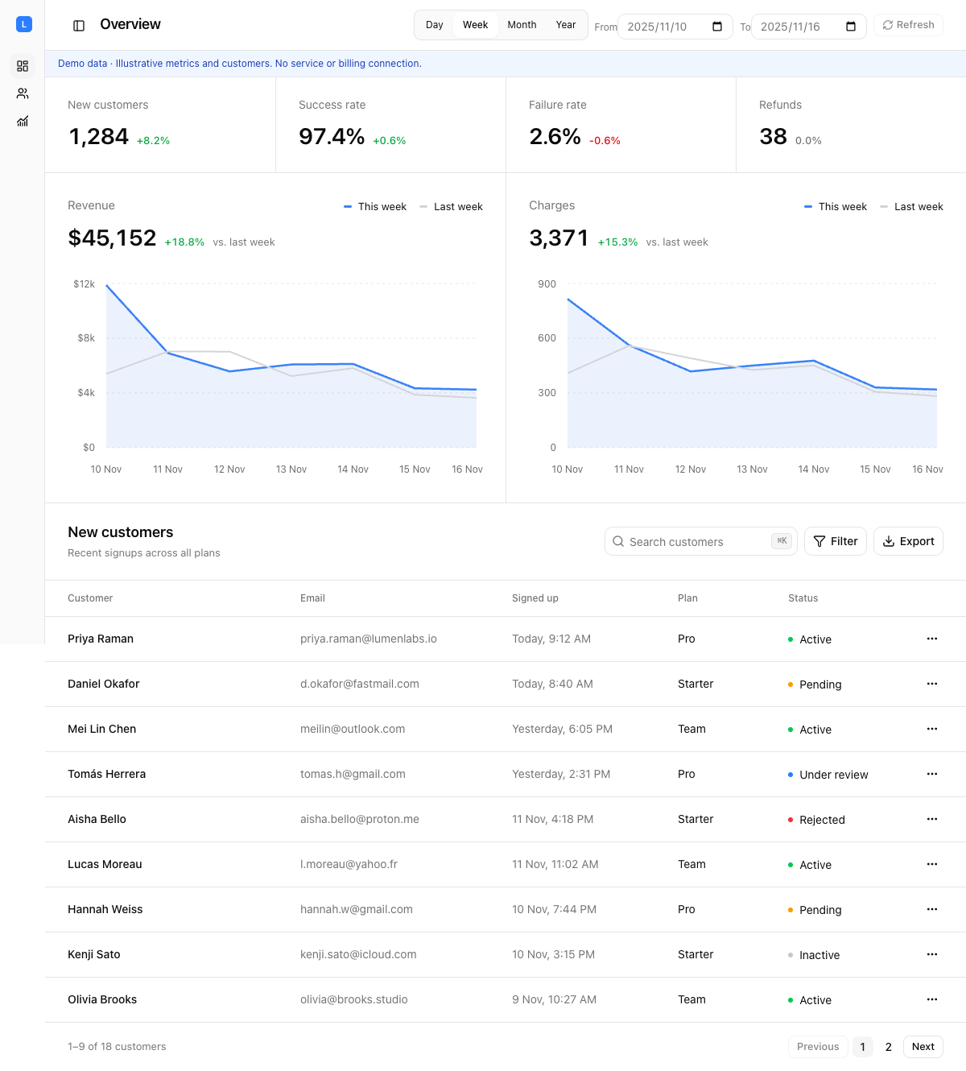This screenshot has height=1071, width=966.
Task: Click email d.okafor@fastmail.com
Action: 360,684
